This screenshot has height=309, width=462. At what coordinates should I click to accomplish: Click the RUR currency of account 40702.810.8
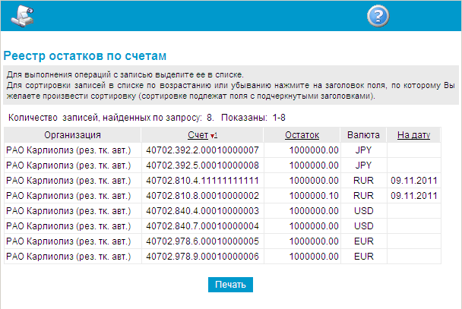point(363,196)
